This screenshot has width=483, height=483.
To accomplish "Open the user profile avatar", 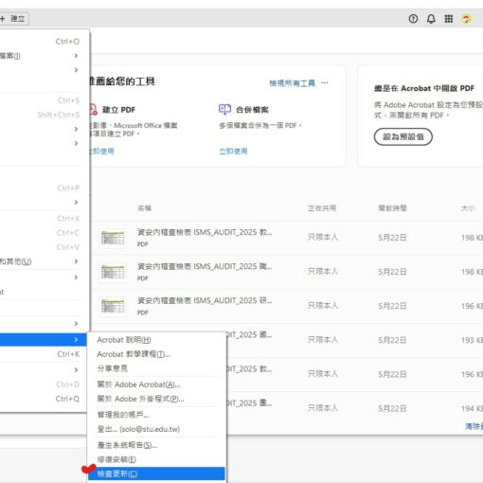I will (x=466, y=19).
